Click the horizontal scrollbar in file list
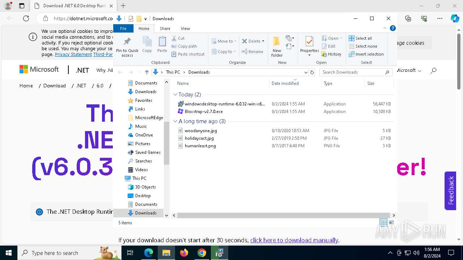The height and width of the screenshot is (260, 463). click(x=284, y=215)
